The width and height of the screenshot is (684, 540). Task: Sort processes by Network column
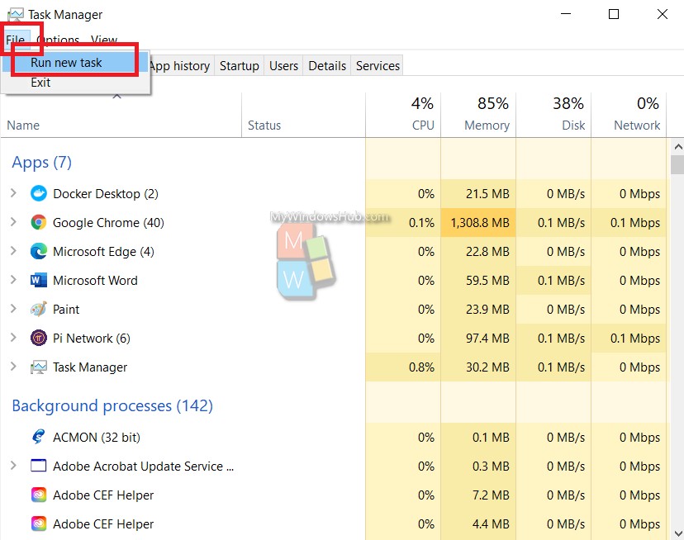click(x=629, y=116)
